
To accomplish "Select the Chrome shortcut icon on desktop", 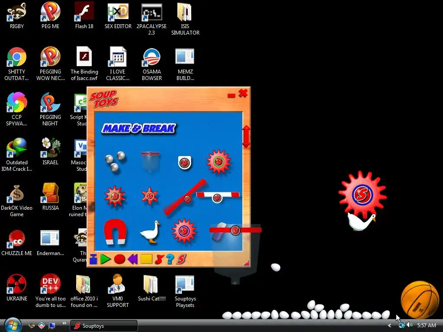I will 17,57.
